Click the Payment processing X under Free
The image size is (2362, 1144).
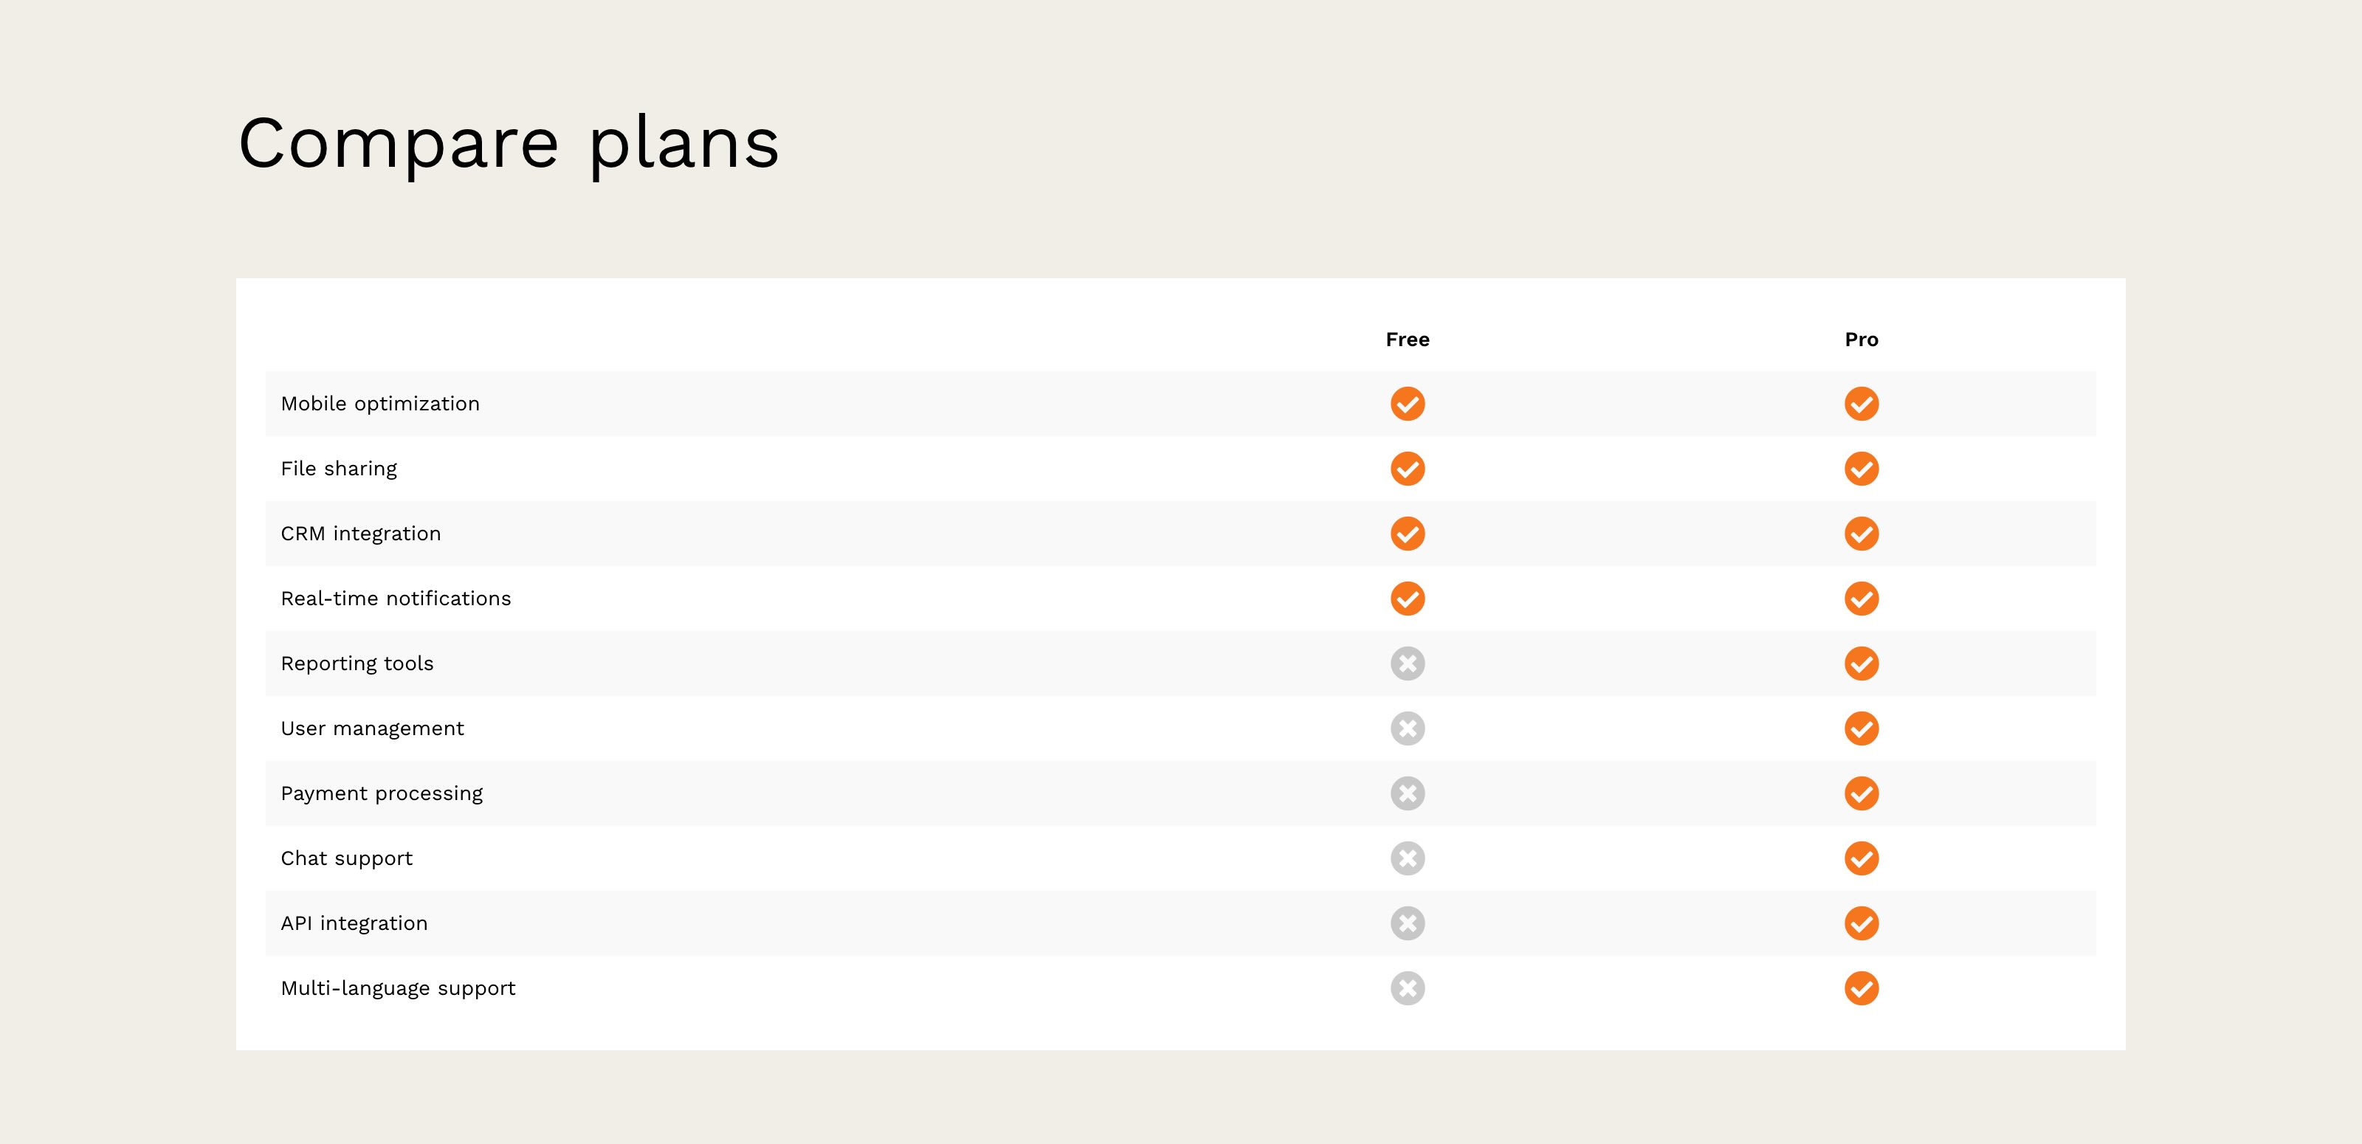coord(1408,793)
